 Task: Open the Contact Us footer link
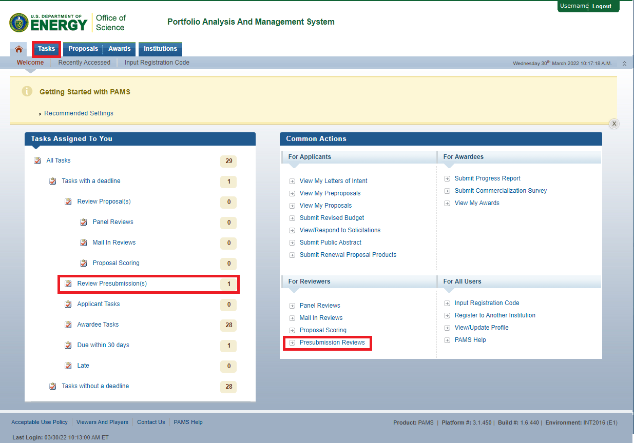pyautogui.click(x=151, y=422)
